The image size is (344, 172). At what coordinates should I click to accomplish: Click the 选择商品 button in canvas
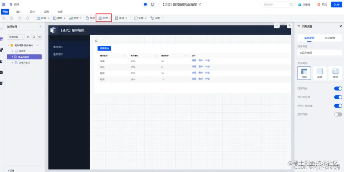click(104, 48)
